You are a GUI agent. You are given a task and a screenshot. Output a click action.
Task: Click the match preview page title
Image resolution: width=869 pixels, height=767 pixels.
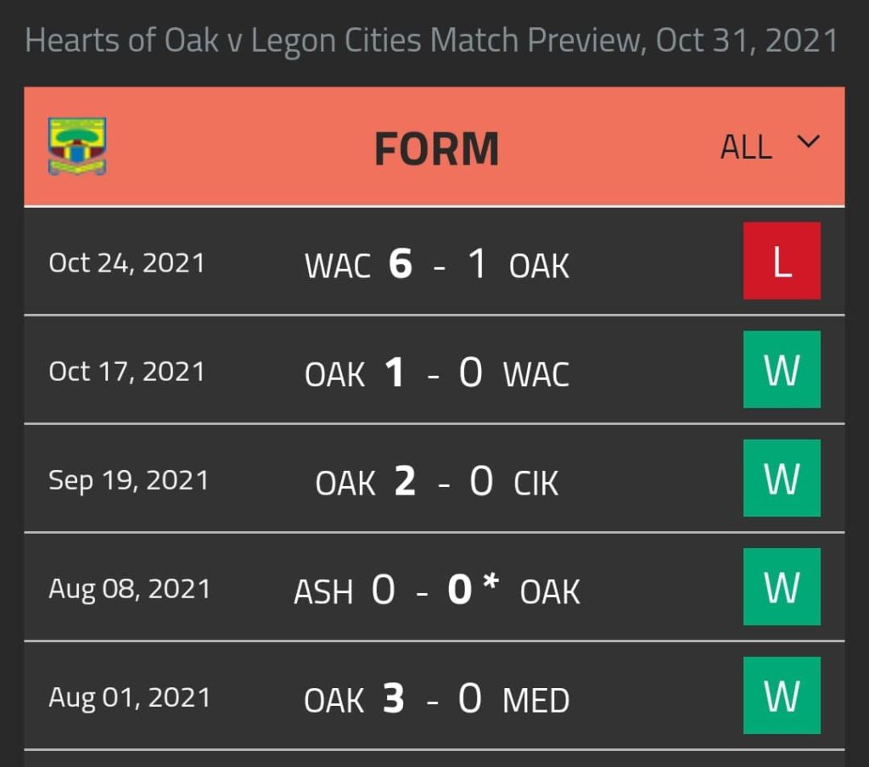(x=432, y=41)
